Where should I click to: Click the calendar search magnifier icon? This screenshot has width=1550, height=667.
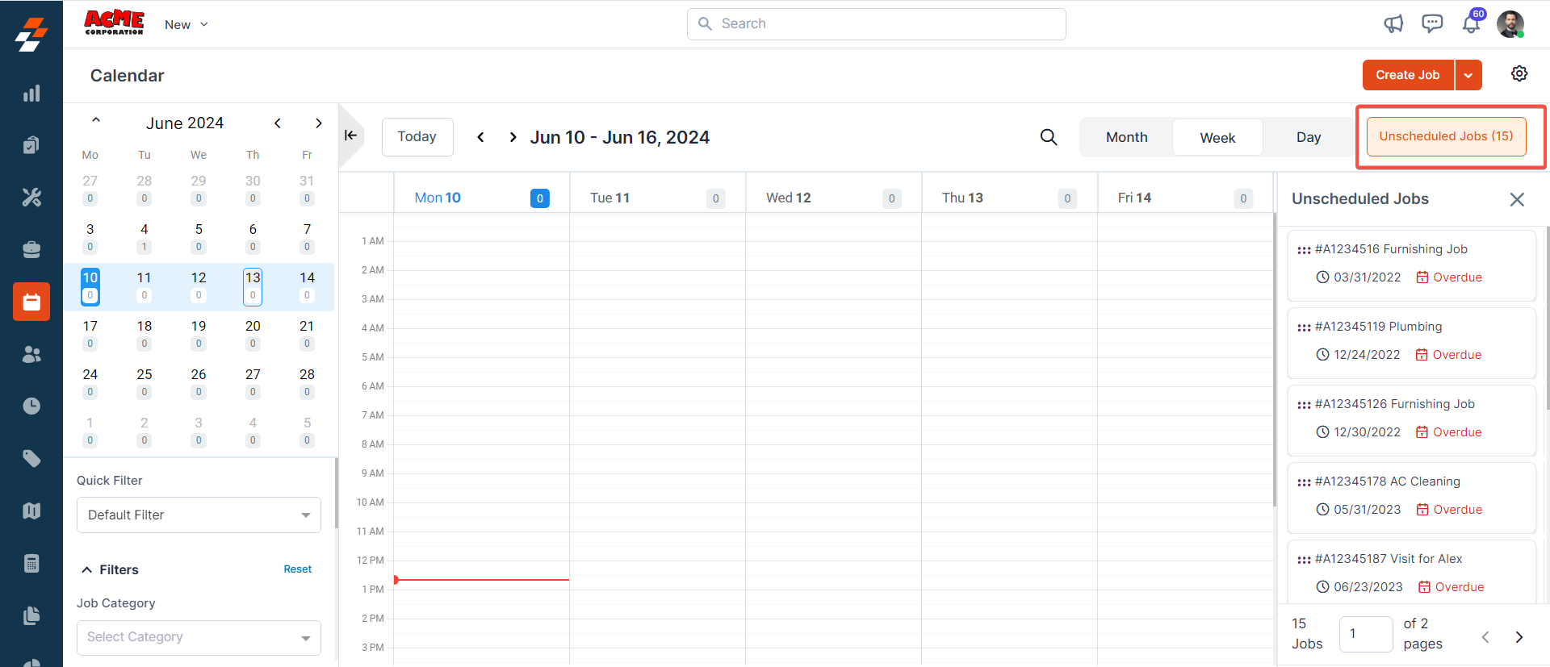pyautogui.click(x=1049, y=137)
